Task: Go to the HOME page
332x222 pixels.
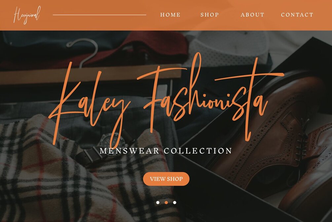Action: [170, 15]
